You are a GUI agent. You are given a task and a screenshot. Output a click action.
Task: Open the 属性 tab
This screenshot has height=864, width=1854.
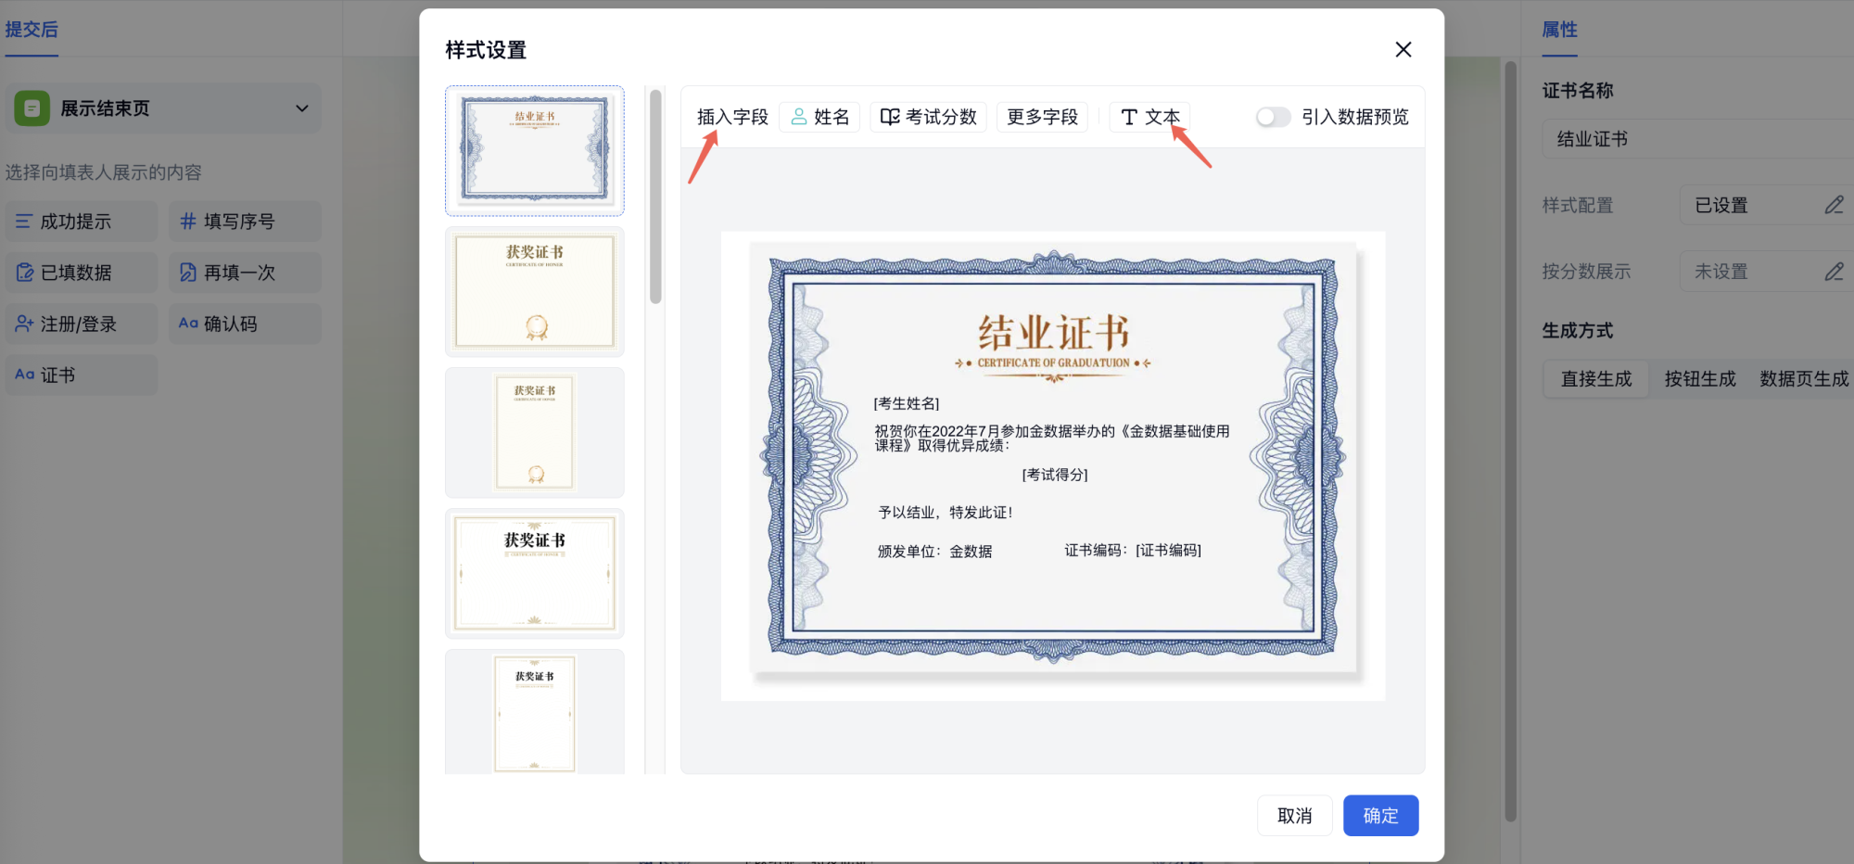coord(1559,30)
